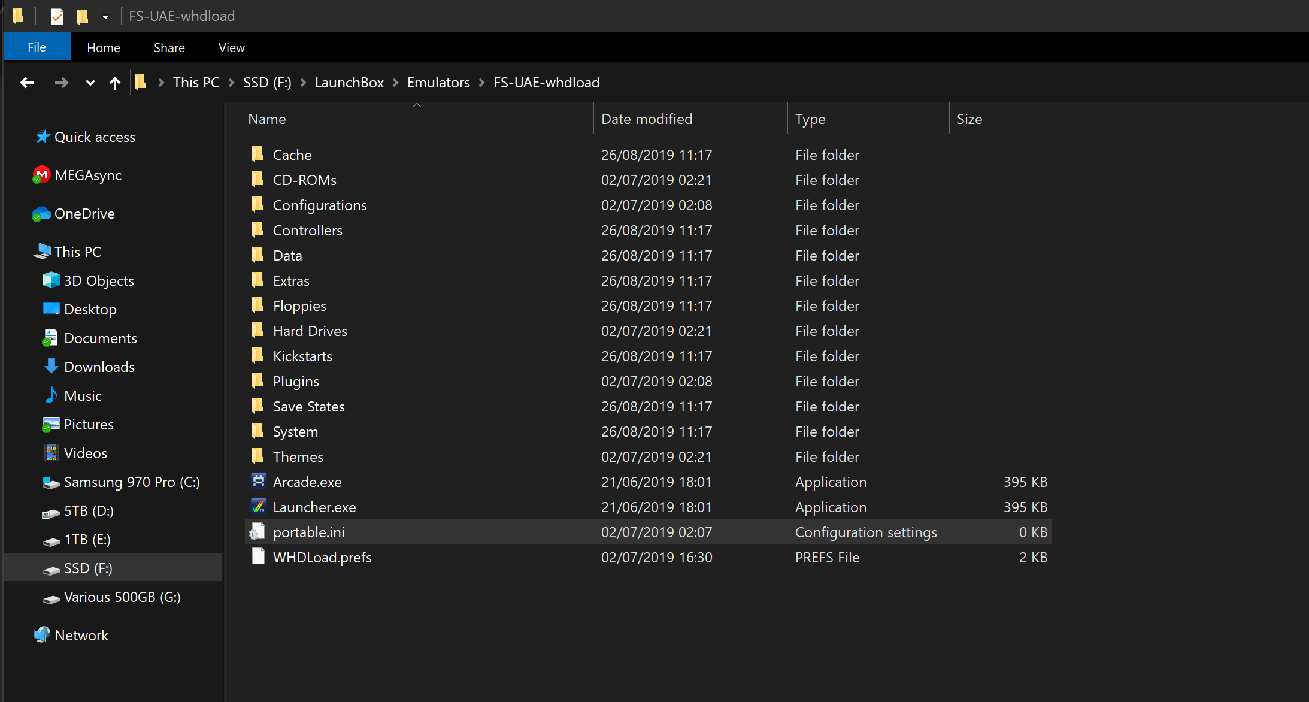Viewport: 1309px width, 702px height.
Task: Click the Properties icon in title bar
Action: pyautogui.click(x=57, y=16)
